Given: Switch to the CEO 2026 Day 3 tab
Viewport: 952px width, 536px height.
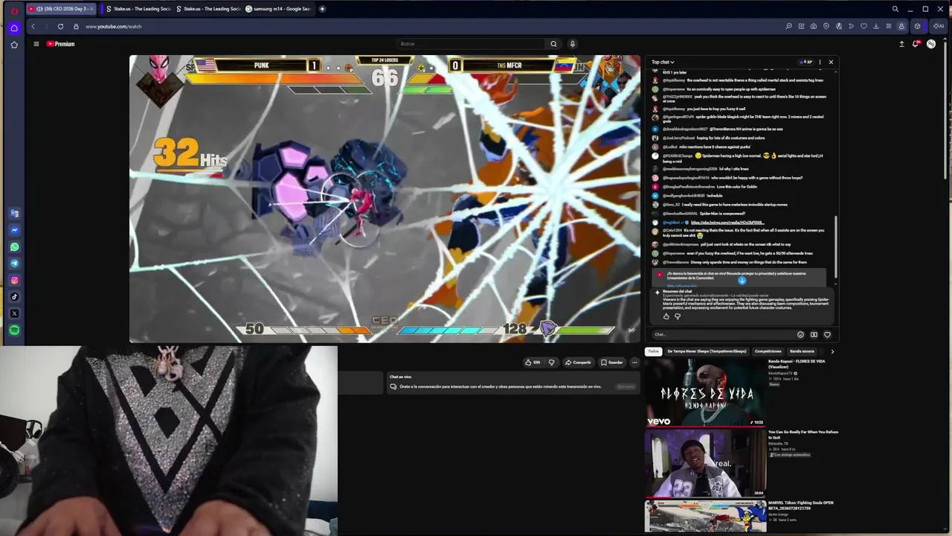Looking at the screenshot, I should coord(62,9).
